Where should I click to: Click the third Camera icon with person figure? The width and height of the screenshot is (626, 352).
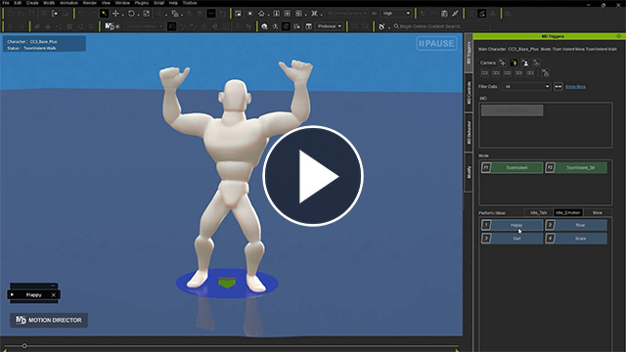coord(525,63)
